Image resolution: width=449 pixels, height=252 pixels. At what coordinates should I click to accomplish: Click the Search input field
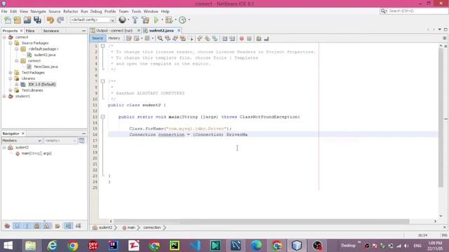(417, 11)
